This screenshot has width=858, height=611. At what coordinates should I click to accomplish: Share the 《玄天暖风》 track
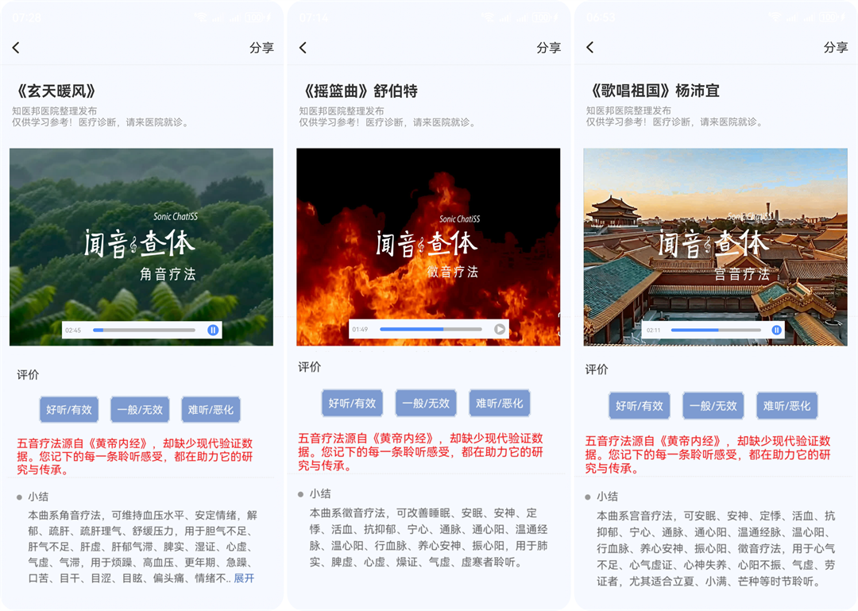point(261,48)
